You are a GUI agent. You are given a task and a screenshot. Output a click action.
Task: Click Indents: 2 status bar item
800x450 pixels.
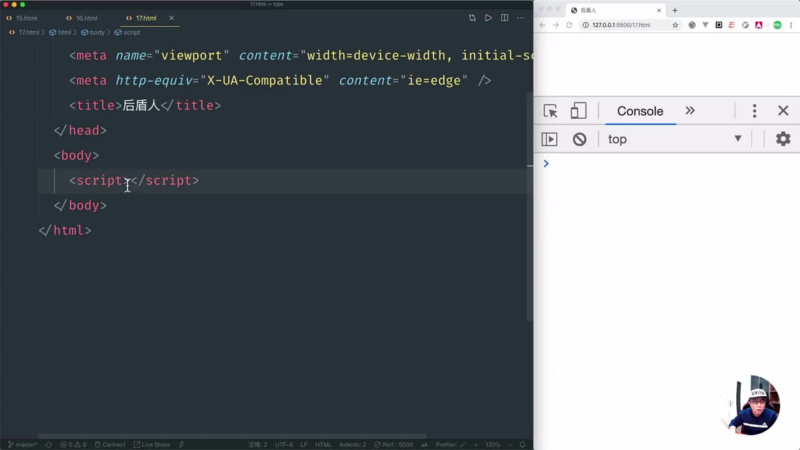pyautogui.click(x=353, y=445)
